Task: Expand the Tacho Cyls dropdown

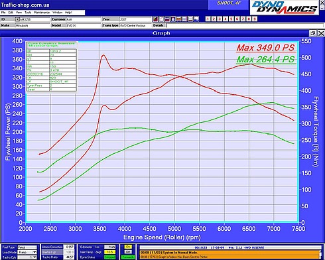Action: coord(34,257)
